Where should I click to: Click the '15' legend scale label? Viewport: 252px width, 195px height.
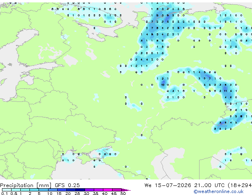59,193
